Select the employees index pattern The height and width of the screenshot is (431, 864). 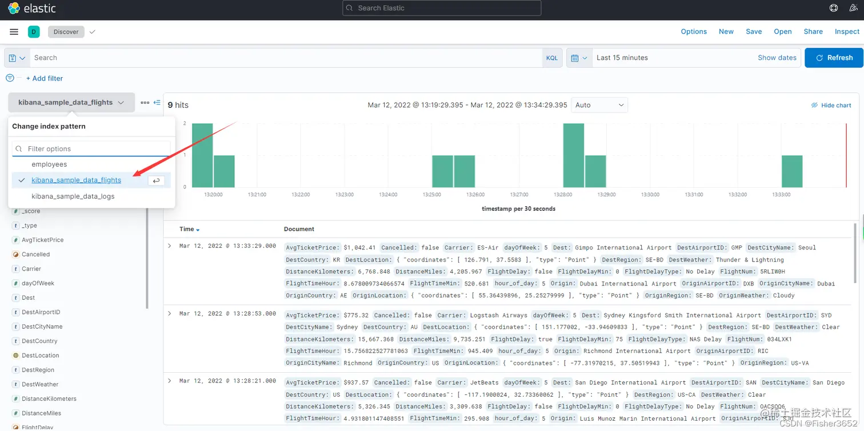tap(49, 164)
